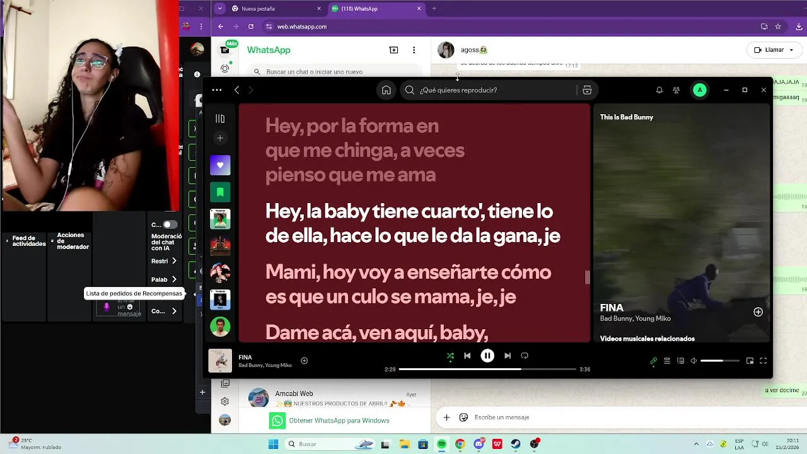The height and width of the screenshot is (454, 807).
Task: Toggle lyrics view microphone icon in Spotify
Action: [x=654, y=361]
